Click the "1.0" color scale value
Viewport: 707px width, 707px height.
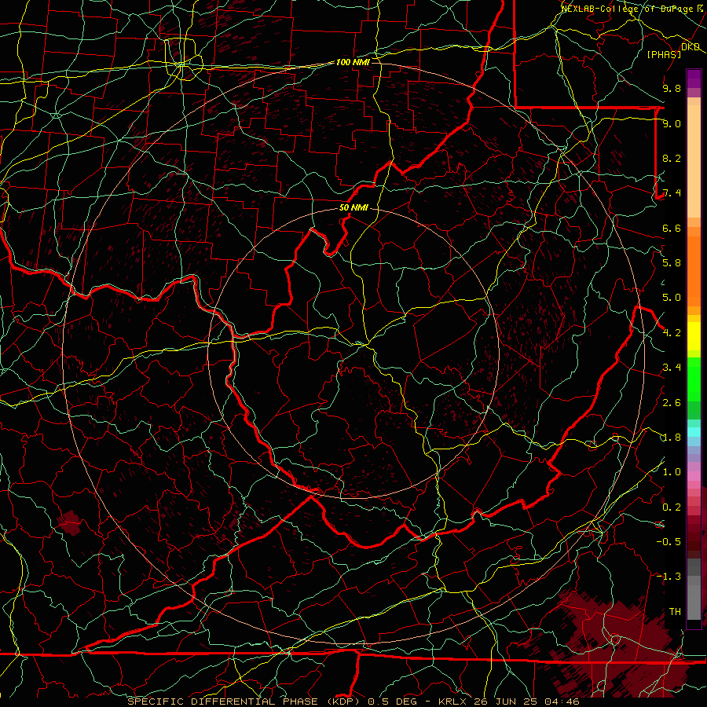pos(672,472)
